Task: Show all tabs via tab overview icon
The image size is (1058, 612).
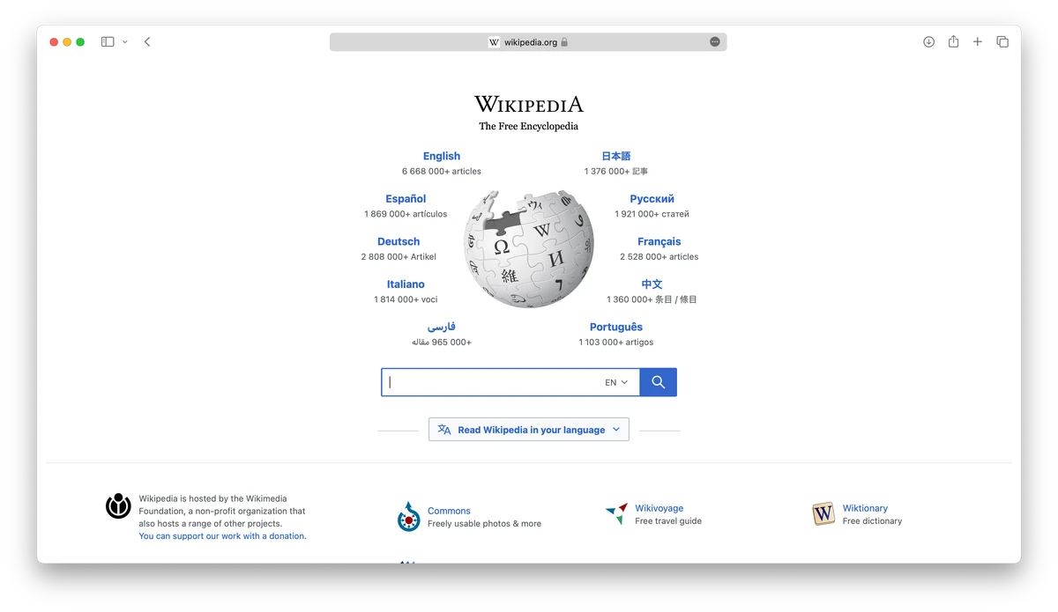Action: tap(1002, 41)
